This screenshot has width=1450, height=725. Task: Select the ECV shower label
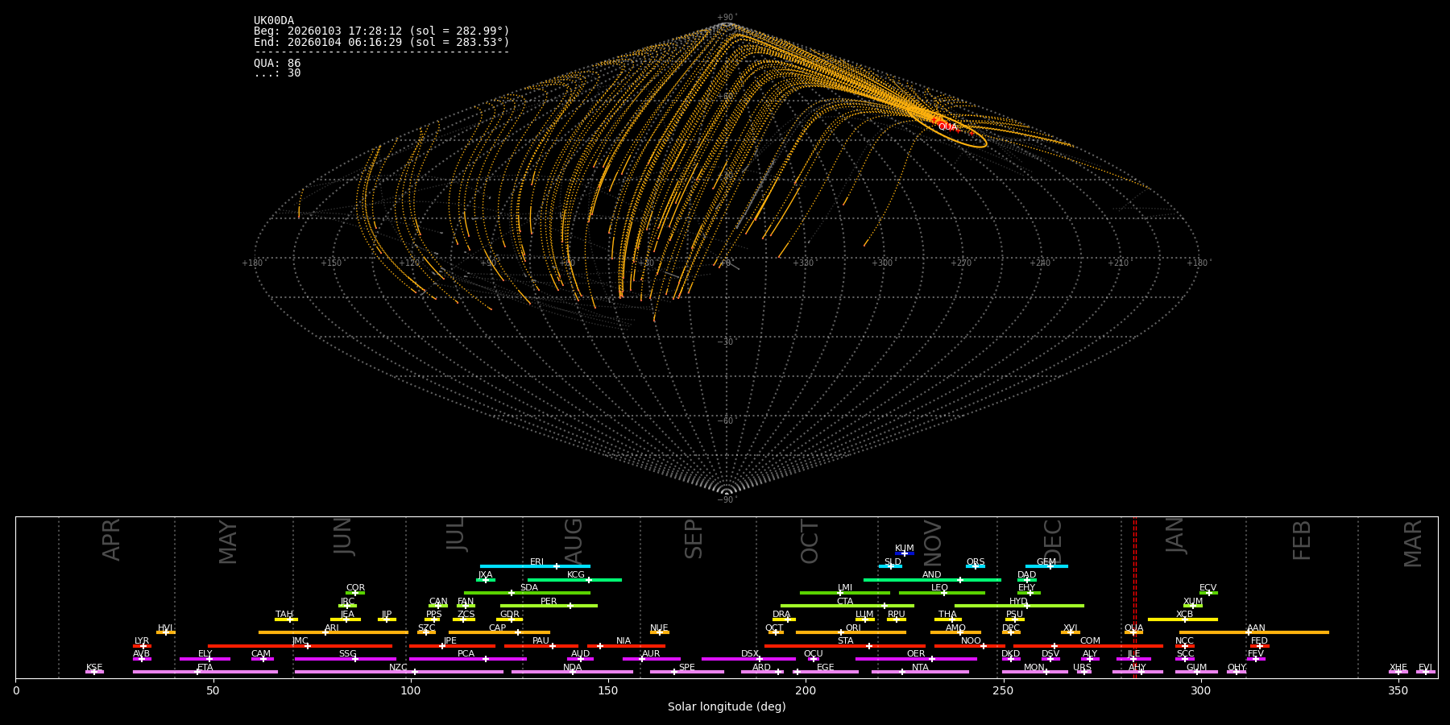(1208, 588)
